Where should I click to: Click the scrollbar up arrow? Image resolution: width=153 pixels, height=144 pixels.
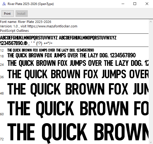151,22
